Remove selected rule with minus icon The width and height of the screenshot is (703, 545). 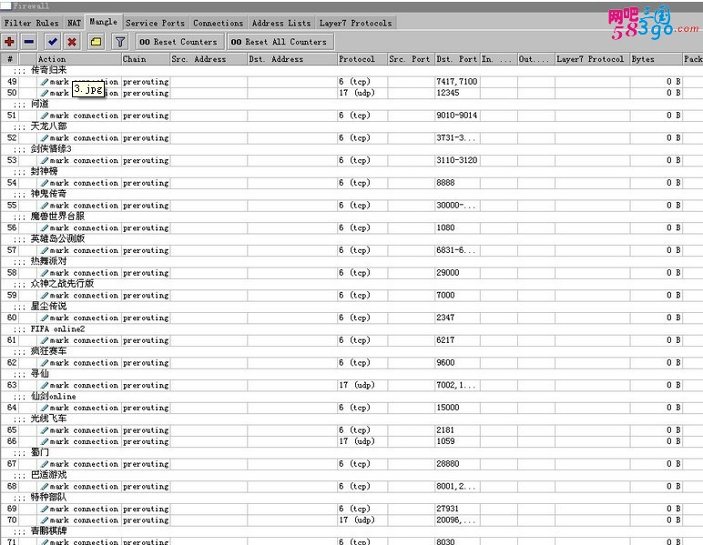click(x=29, y=42)
